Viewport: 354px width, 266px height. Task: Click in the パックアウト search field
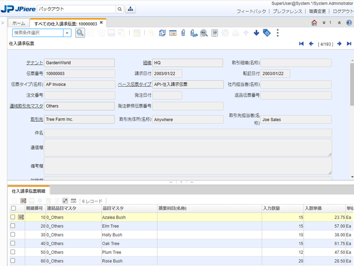pyautogui.click(x=76, y=9)
